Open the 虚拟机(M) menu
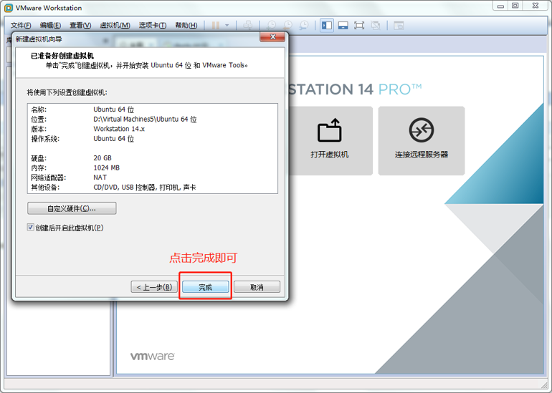 click(115, 25)
